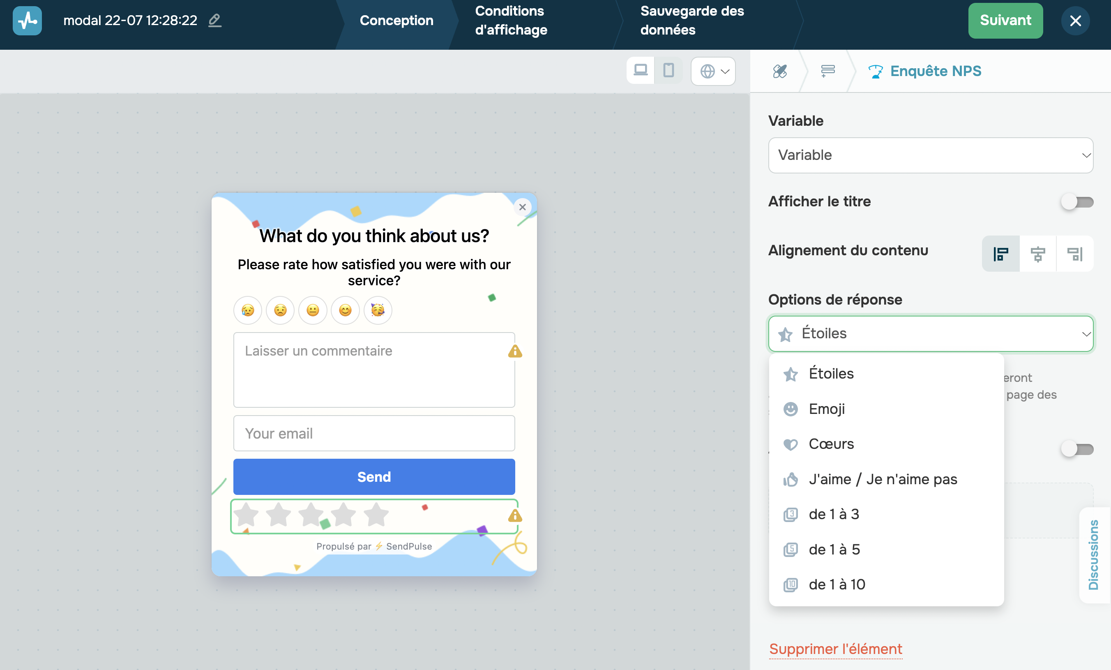Toggle the switch beside the dropdown list
Image resolution: width=1111 pixels, height=670 pixels.
pyautogui.click(x=1077, y=449)
